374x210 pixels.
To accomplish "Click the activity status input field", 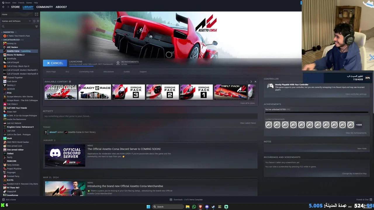I will click(150, 116).
